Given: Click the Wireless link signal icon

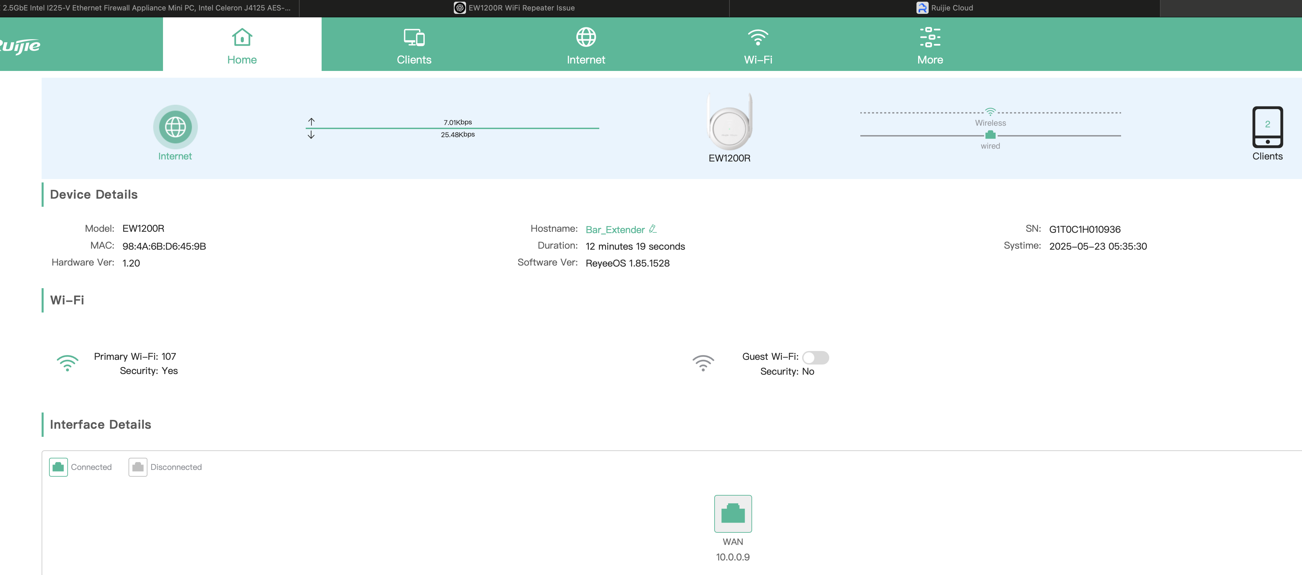Looking at the screenshot, I should pyautogui.click(x=990, y=111).
